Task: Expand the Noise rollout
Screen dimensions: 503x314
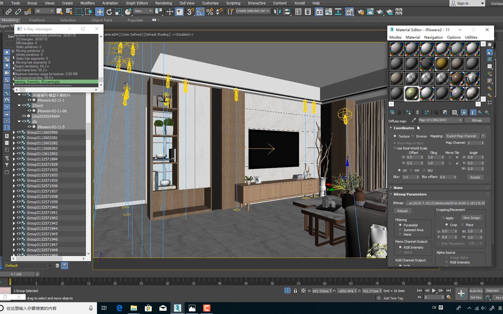Action: 391,187
